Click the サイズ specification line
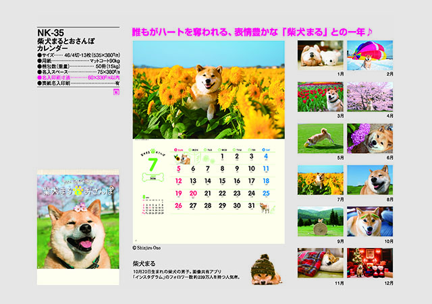432x304 pixels. [x=78, y=55]
